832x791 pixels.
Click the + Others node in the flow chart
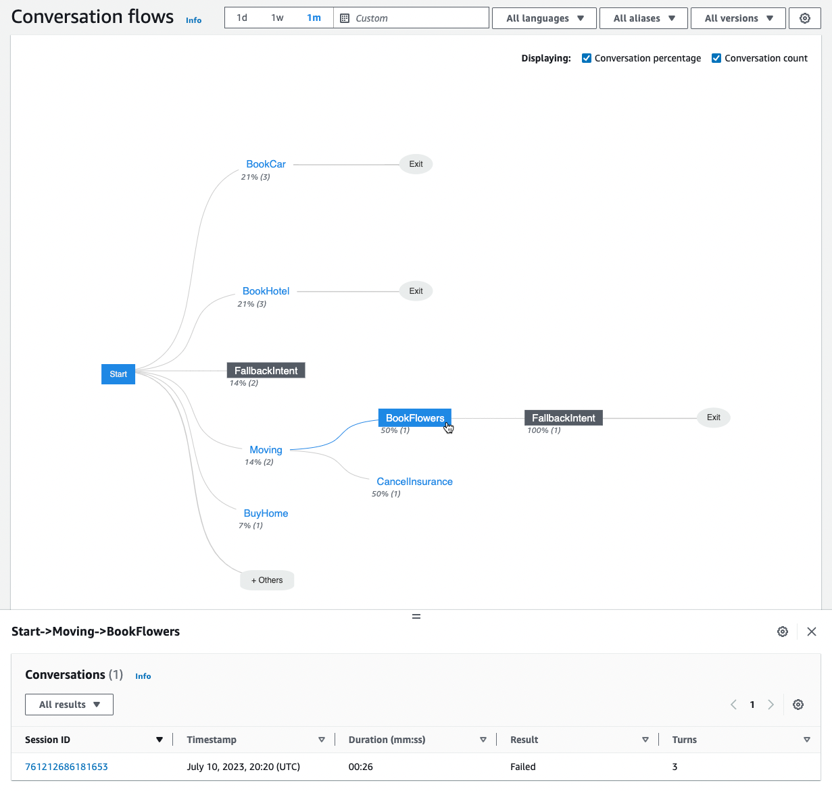(266, 580)
